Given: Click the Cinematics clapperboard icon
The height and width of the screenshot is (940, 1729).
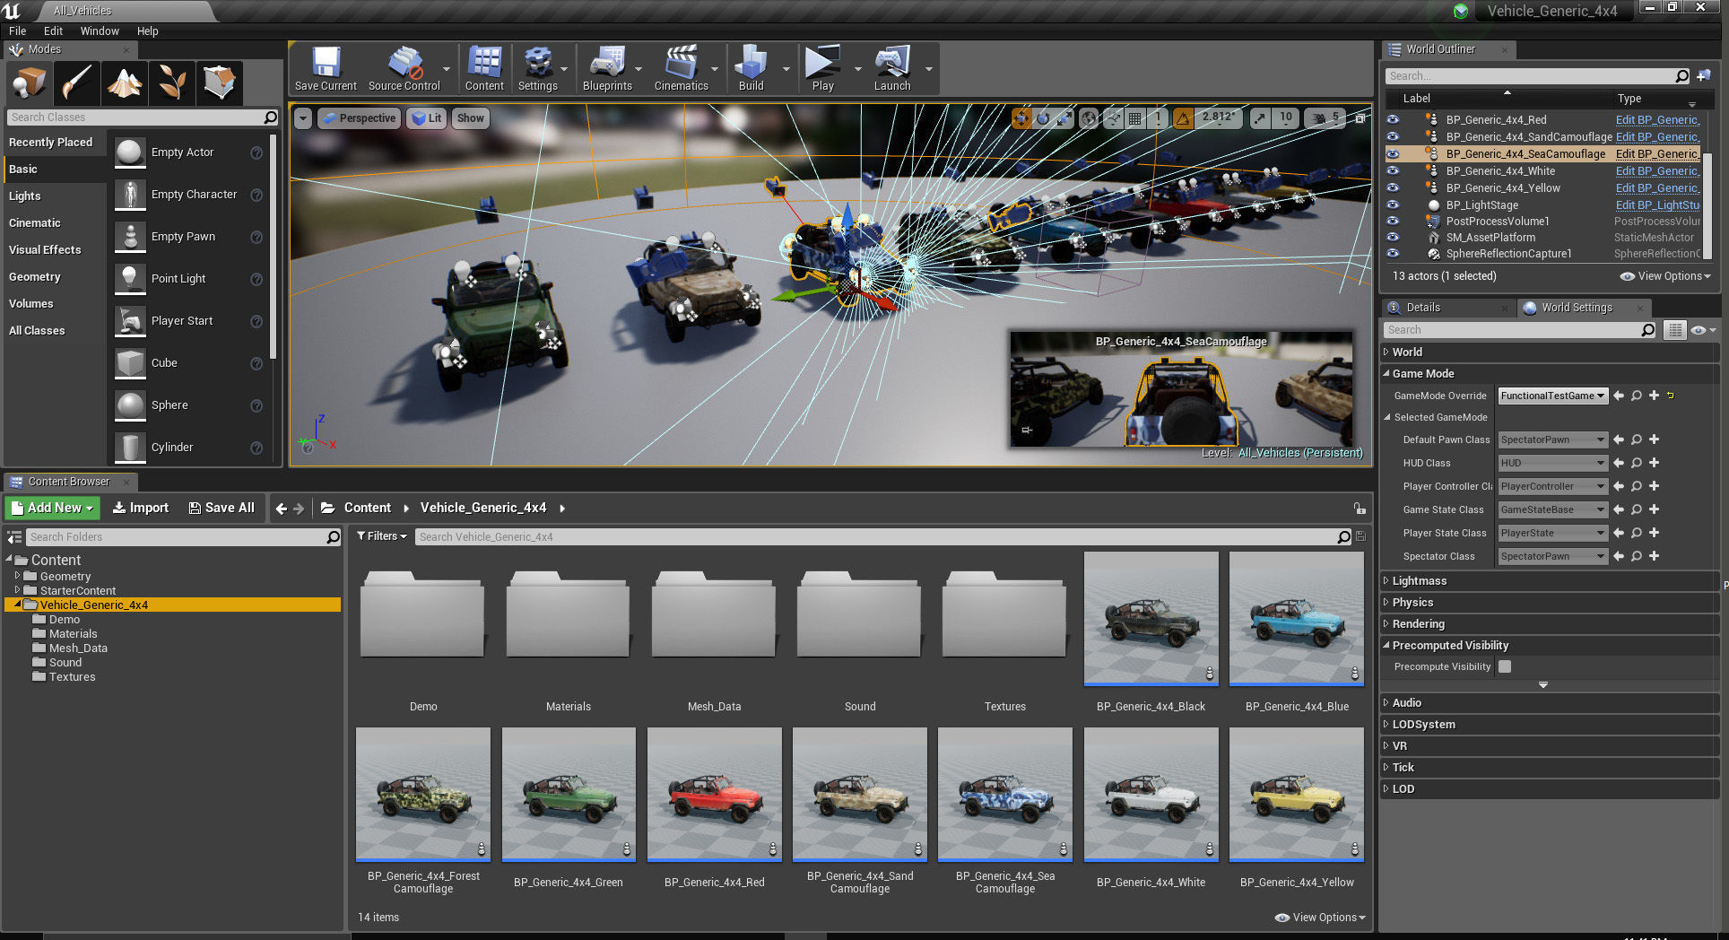Looking at the screenshot, I should (x=681, y=69).
